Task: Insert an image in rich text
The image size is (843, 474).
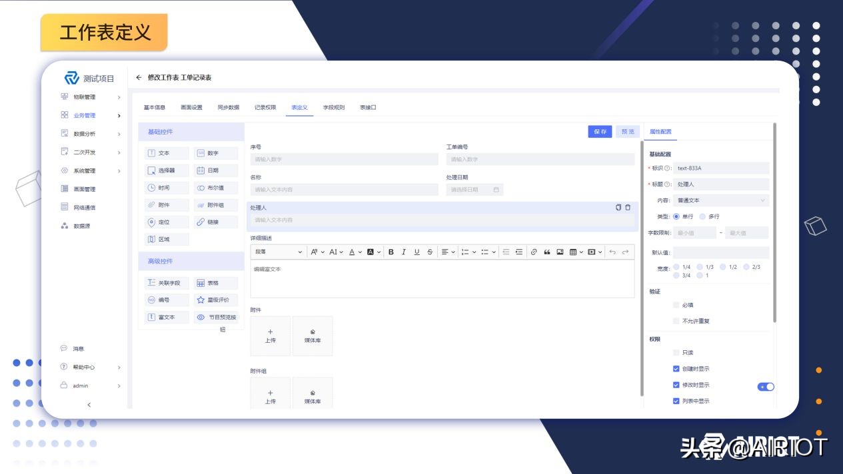Action: (x=560, y=252)
